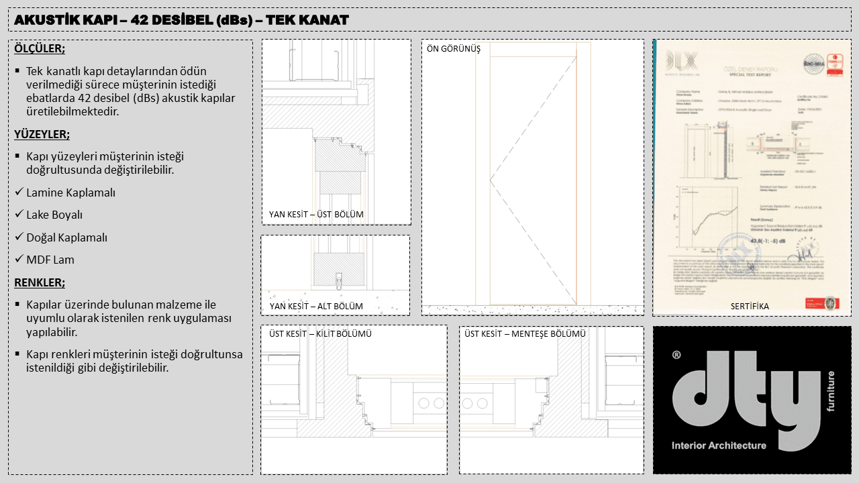The height and width of the screenshot is (483, 859).
Task: Click the two circles in lock section drawing
Action: tap(430, 402)
